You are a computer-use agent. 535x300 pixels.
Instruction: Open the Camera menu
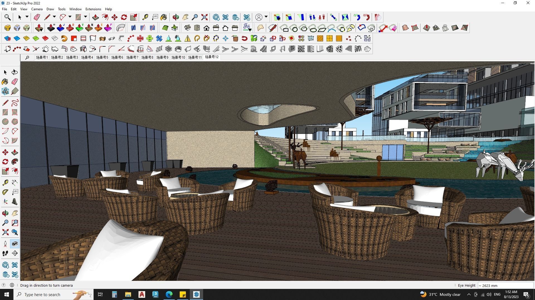(37, 9)
